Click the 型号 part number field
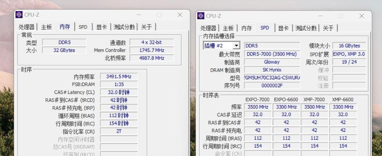Viewport: 382px width, 156px height. 272,78
